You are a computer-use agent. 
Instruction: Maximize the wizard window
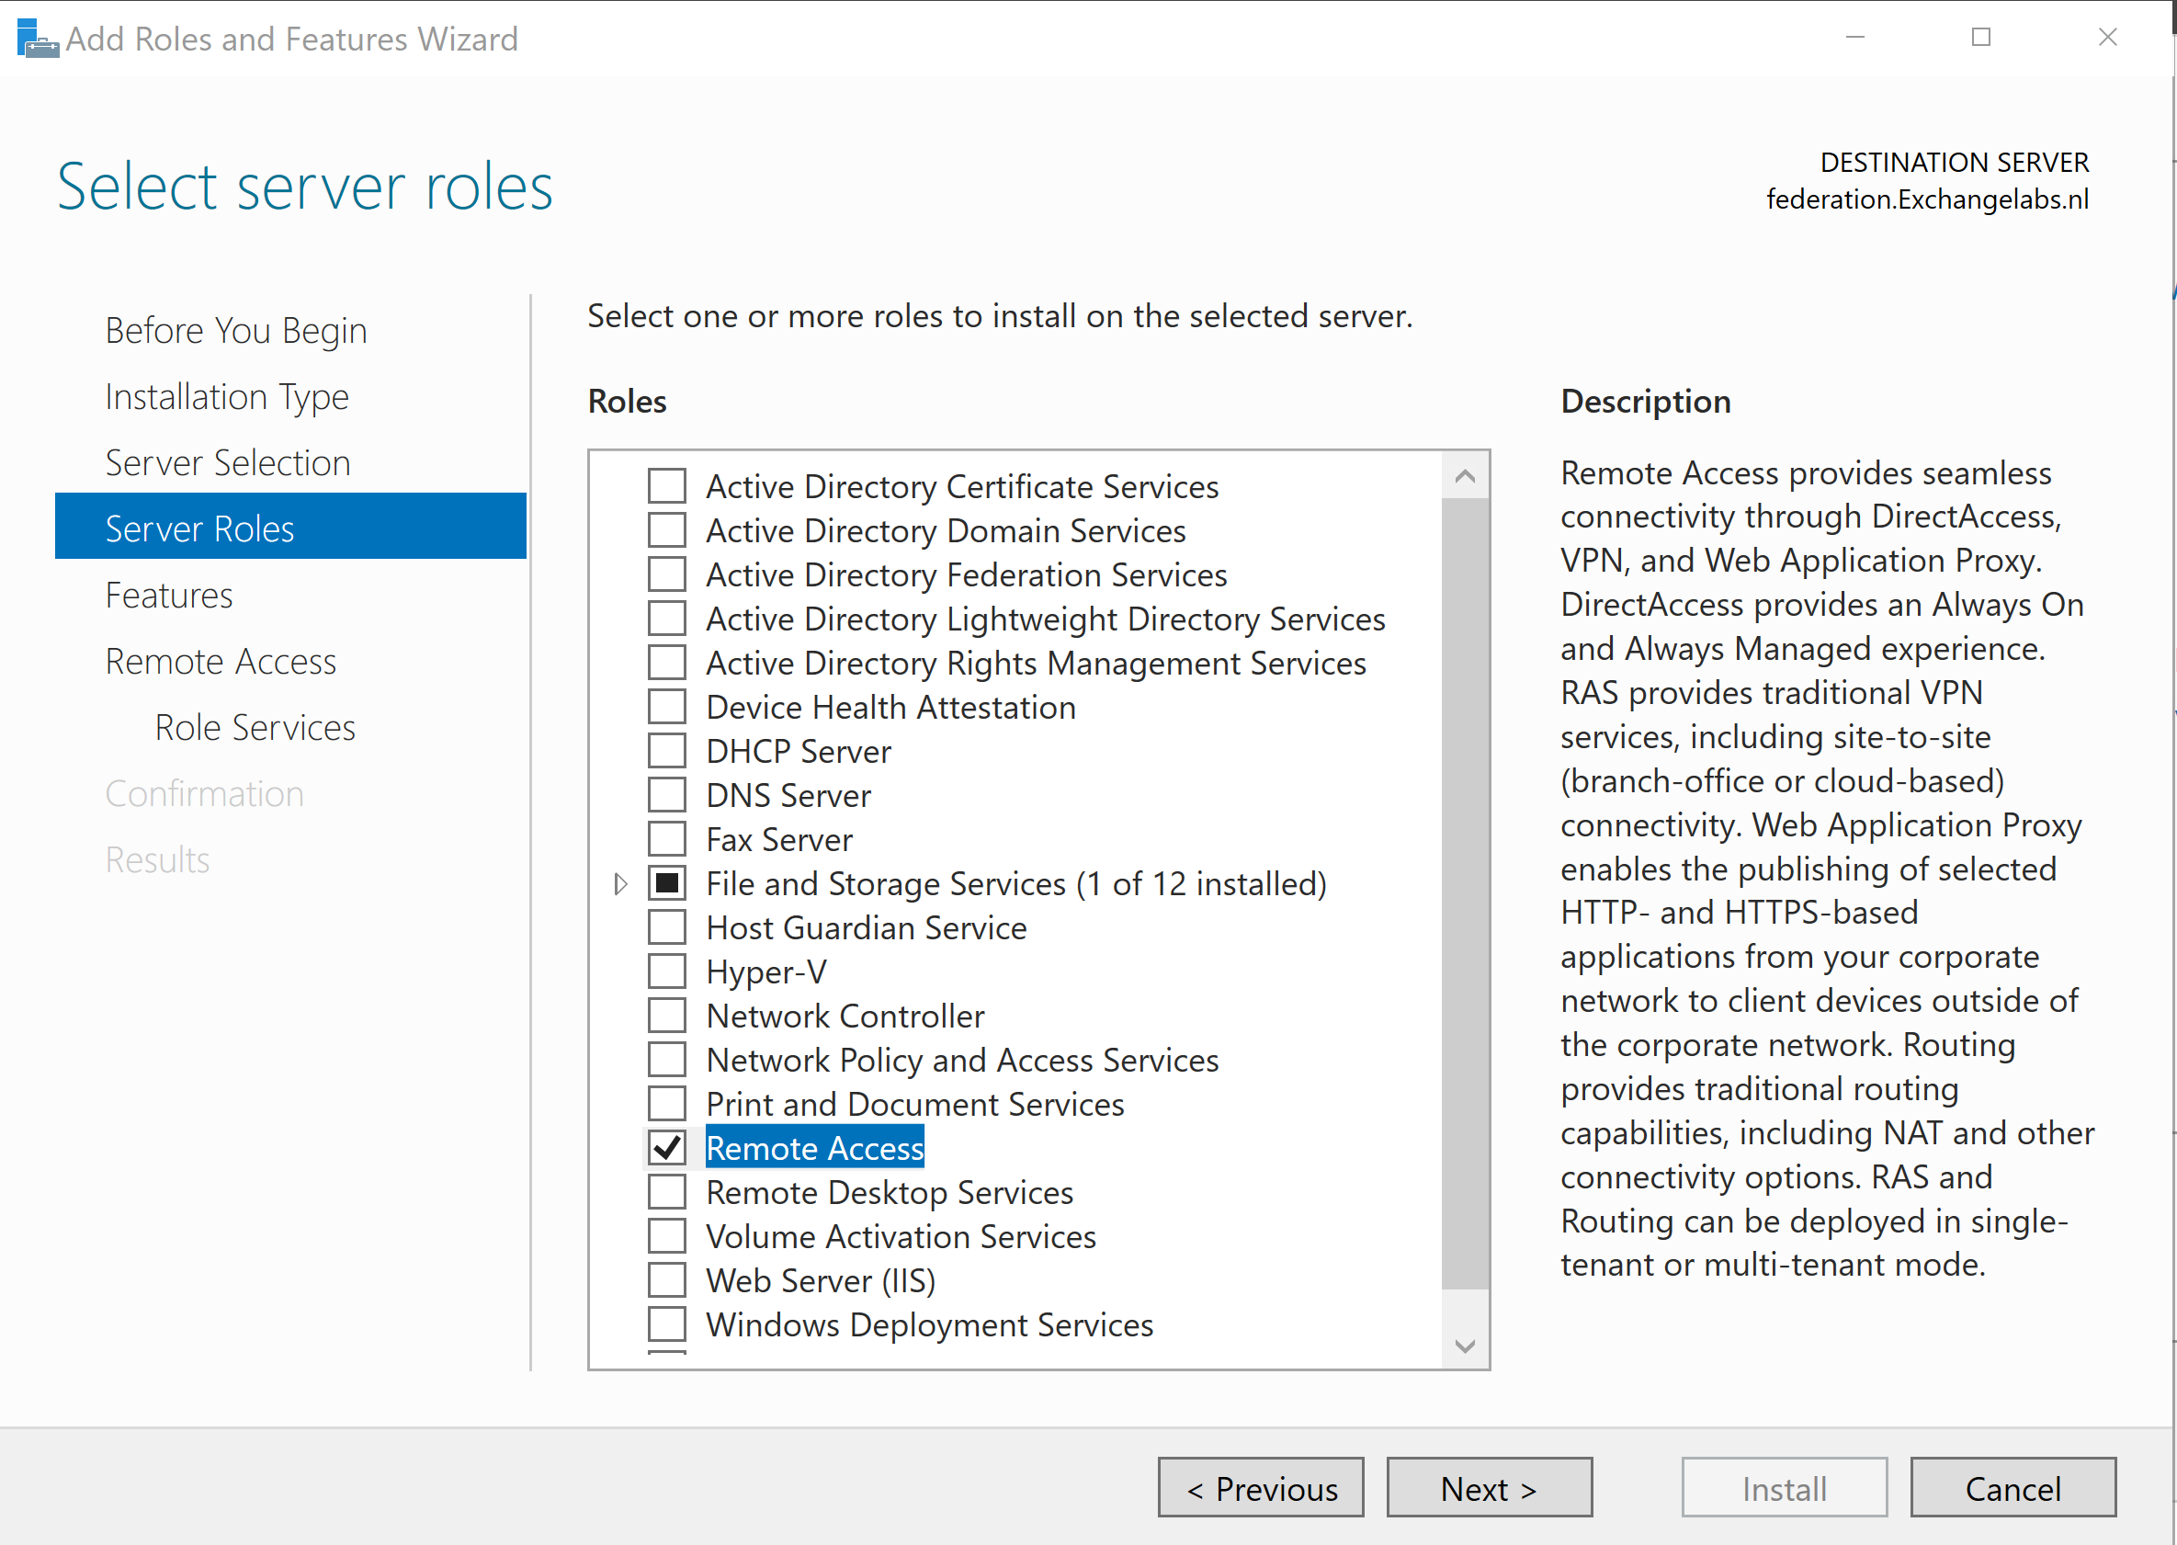(x=1981, y=37)
